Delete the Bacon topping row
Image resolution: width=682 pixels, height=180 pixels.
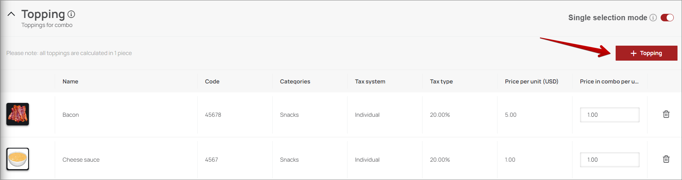(x=666, y=114)
